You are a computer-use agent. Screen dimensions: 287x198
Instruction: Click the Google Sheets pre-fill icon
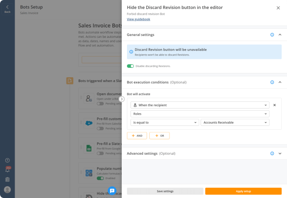(x=89, y=148)
